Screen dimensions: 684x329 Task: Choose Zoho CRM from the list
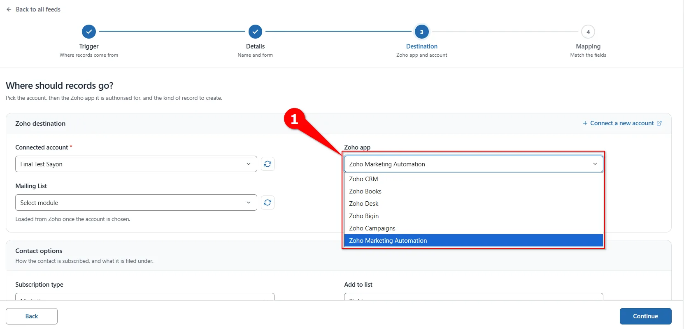click(x=474, y=179)
